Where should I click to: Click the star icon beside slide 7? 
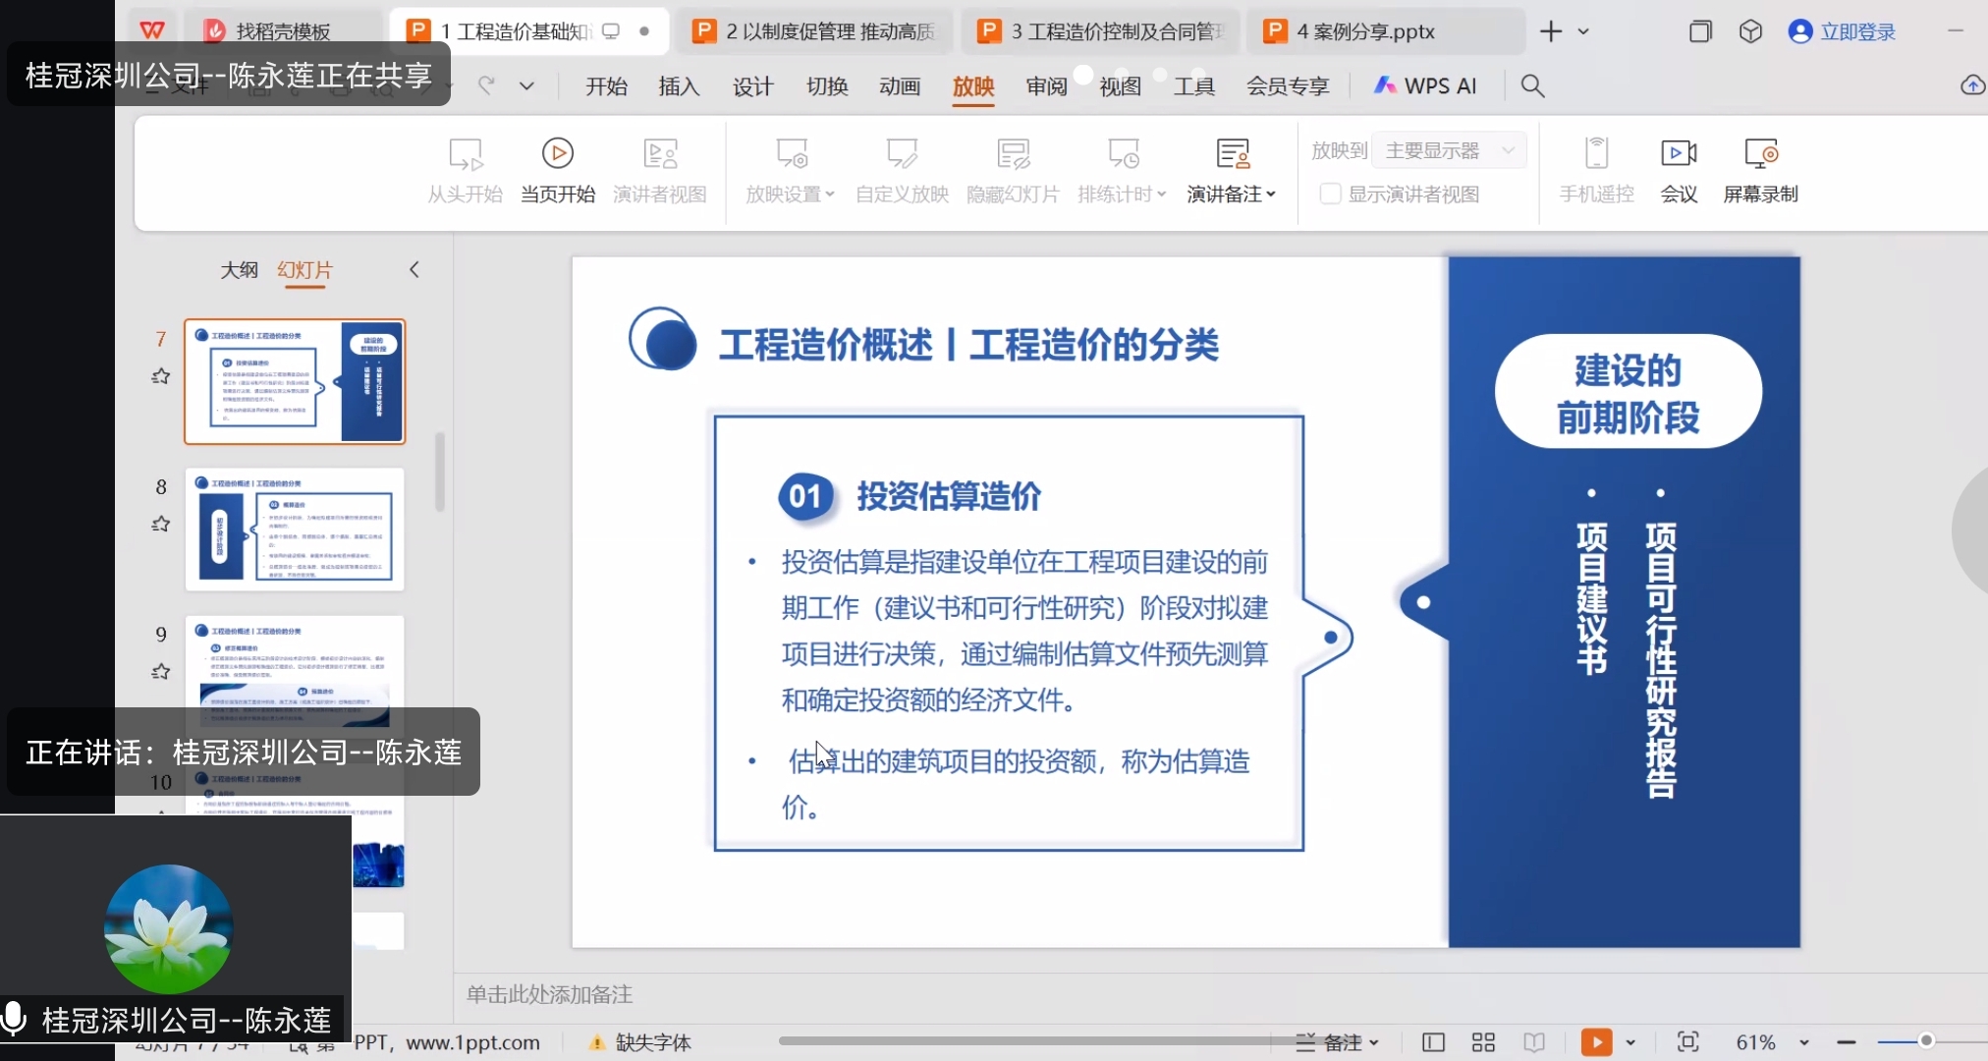pos(161,376)
